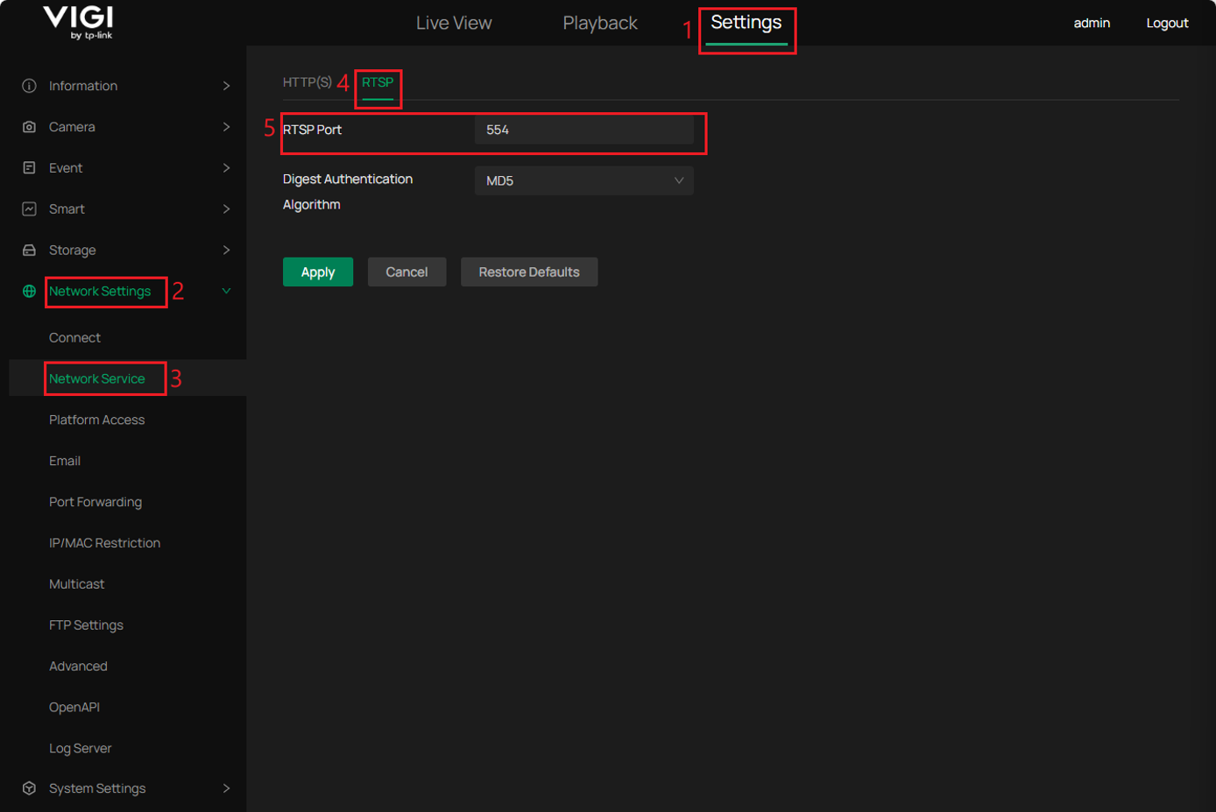Expand the Camera menu chevron

[226, 127]
